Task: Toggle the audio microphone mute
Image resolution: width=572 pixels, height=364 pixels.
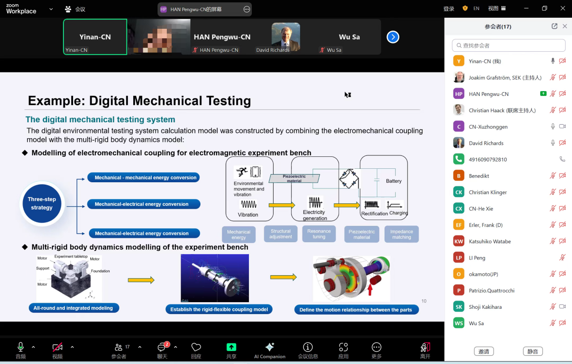Action: (21, 347)
